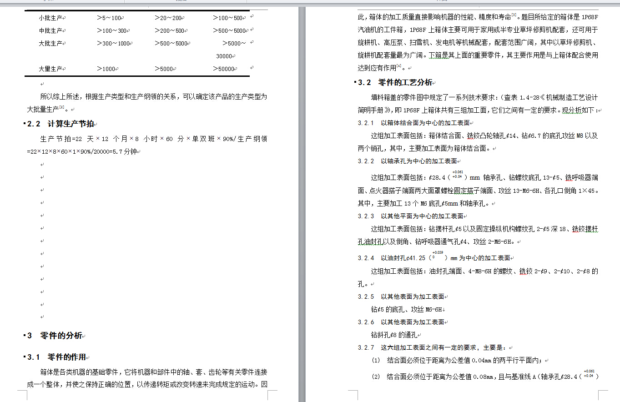This screenshot has height=402, width=620.
Task: Click subheading "3.2.1 以箱体结合面为中心的加工表面"
Action: 414,123
